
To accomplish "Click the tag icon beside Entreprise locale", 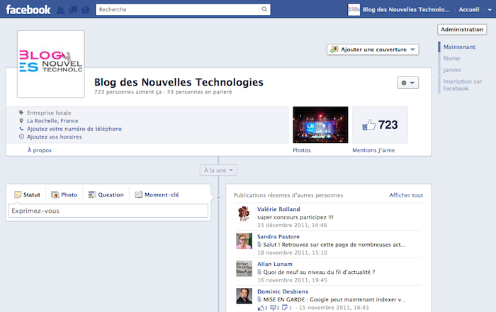I will click(21, 112).
